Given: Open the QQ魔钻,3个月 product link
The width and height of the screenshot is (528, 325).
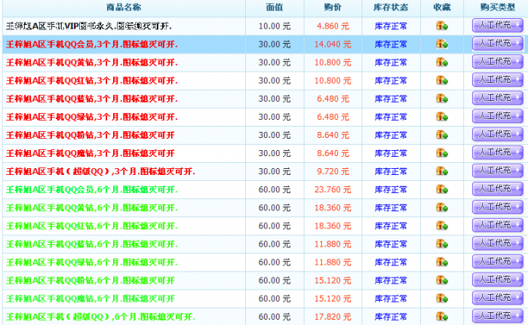Looking at the screenshot, I should [91, 153].
